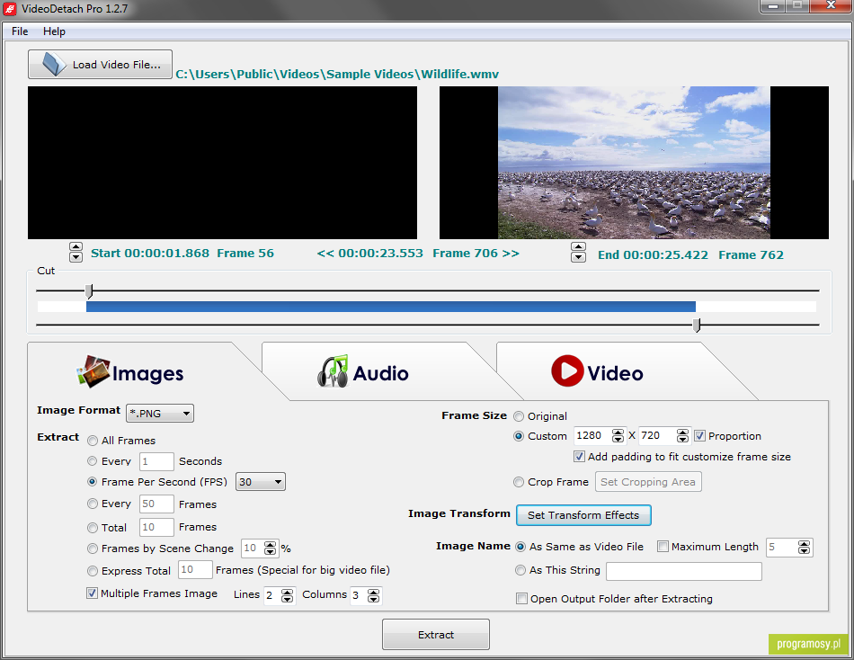Image resolution: width=854 pixels, height=660 pixels.
Task: Click Set Cropping Area button
Action: 648,482
